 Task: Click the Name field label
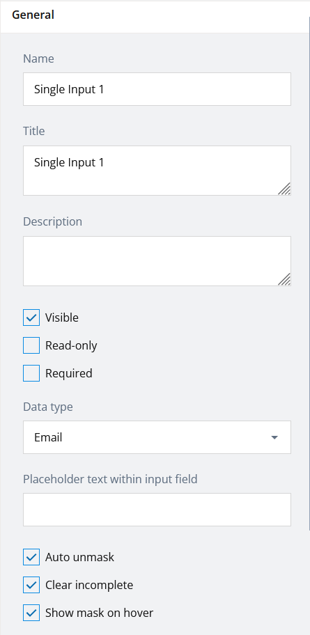click(38, 58)
